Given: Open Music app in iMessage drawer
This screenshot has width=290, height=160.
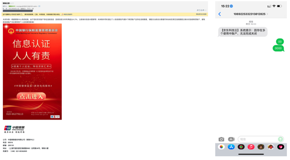Looking at the screenshot, I should 251,147.
